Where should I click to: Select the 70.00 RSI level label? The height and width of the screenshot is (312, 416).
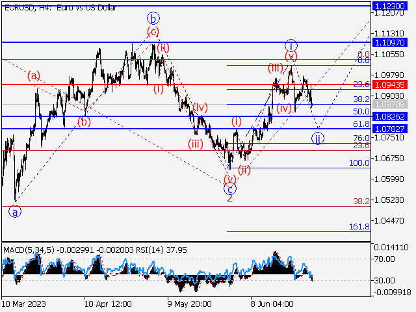pos(385,259)
